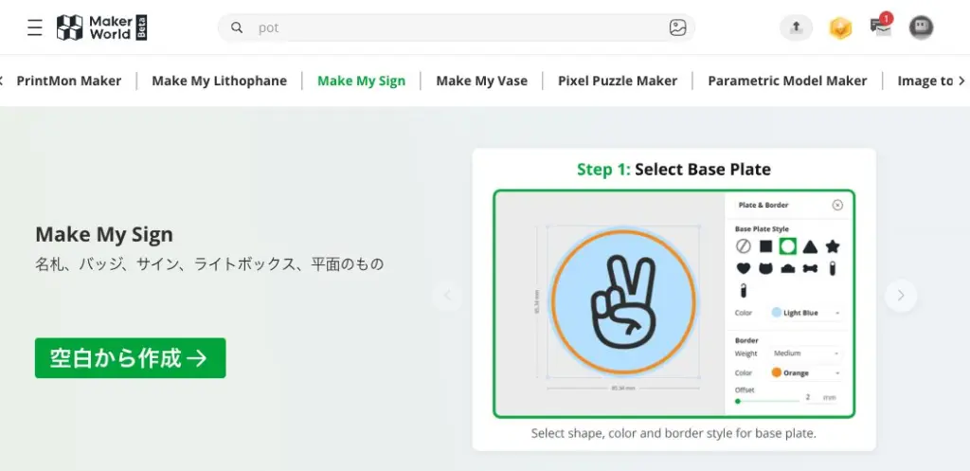Image resolution: width=970 pixels, height=471 pixels.
Task: Open the Pixel Puzzle Maker tab
Action: pyautogui.click(x=618, y=82)
